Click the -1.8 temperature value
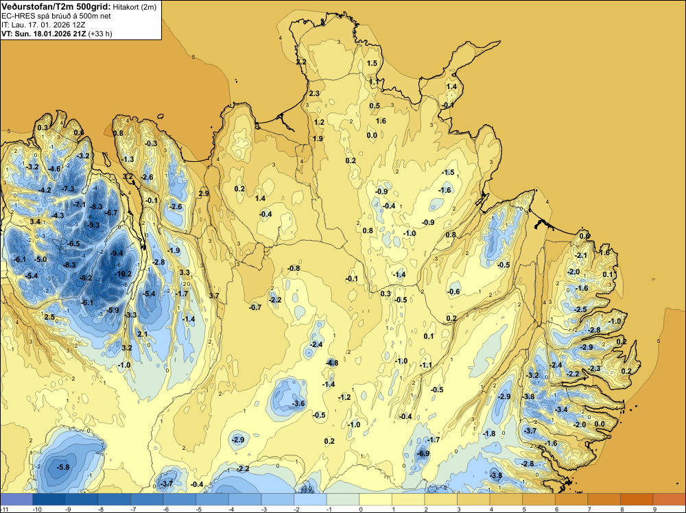Screen dimensions: 686x513 (x=489, y=434)
